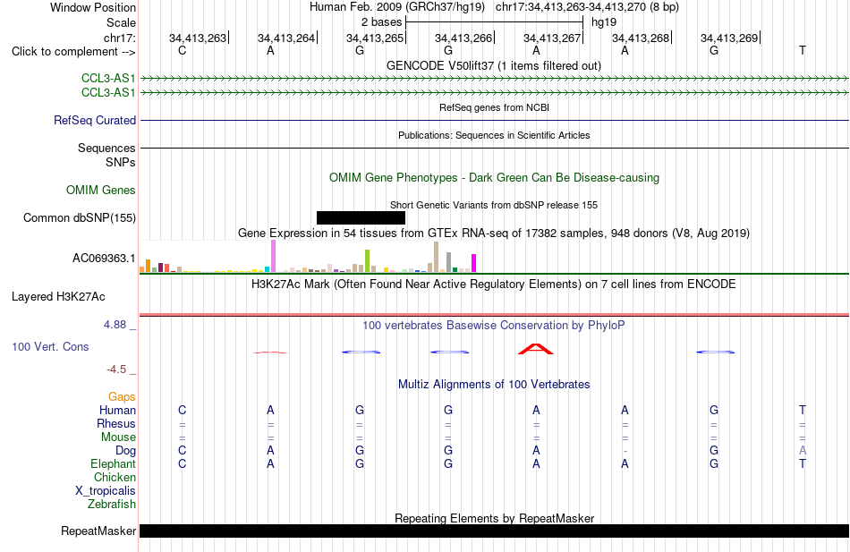Click the lime green bar in GTEx chart
This screenshot has width=850, height=552.
pos(367,261)
